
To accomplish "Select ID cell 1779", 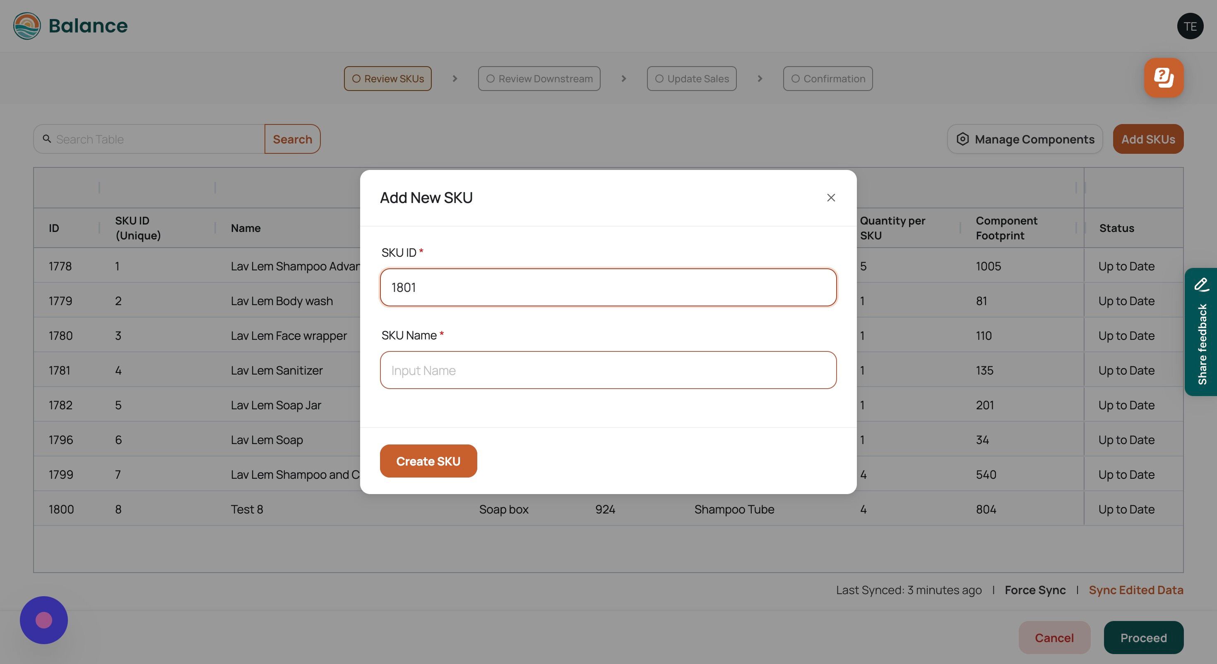I will [x=60, y=301].
